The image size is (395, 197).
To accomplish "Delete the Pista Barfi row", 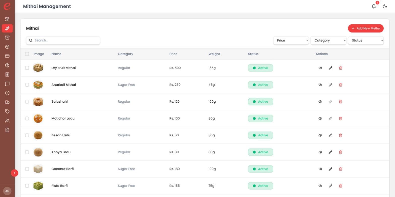I will (341, 186).
